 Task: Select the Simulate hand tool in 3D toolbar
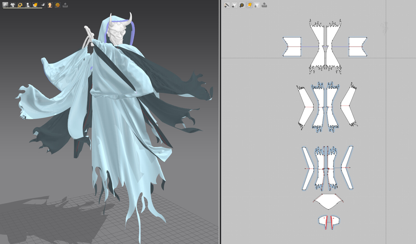pos(5,4)
